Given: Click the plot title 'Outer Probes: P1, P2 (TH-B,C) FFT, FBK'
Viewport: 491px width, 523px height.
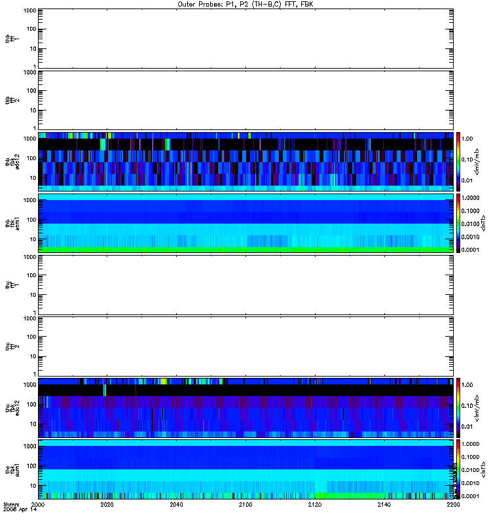Looking at the screenshot, I should tap(245, 5).
